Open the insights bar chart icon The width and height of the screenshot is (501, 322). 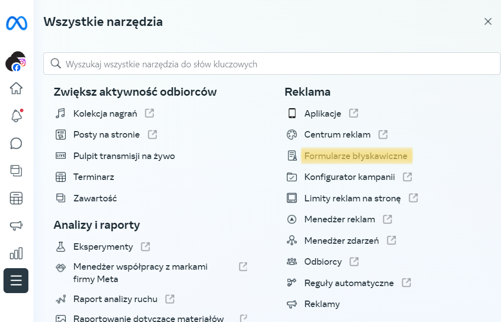pos(16,253)
